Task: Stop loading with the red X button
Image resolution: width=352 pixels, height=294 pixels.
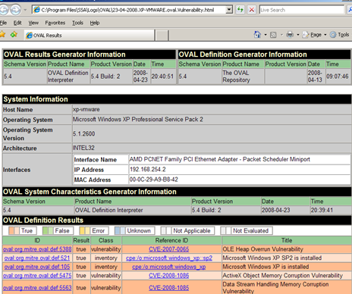Action: (x=252, y=10)
